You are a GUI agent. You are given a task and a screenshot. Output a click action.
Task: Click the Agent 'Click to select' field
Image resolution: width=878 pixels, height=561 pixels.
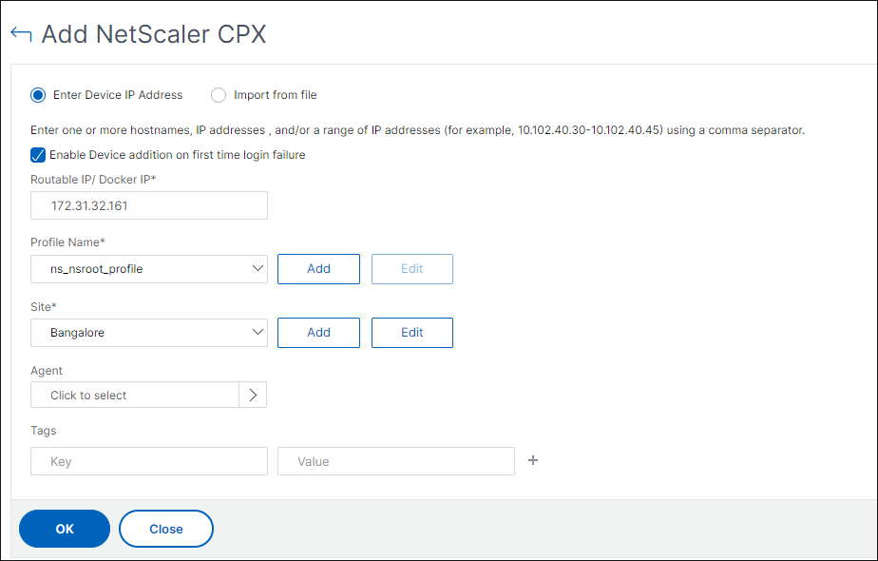135,396
